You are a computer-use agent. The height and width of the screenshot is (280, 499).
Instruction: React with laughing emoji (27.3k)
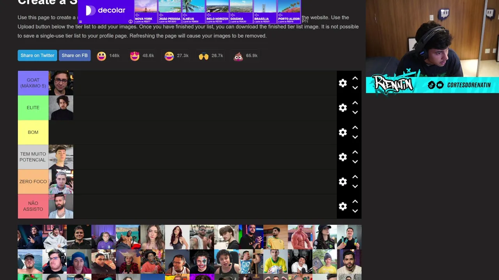(169, 56)
